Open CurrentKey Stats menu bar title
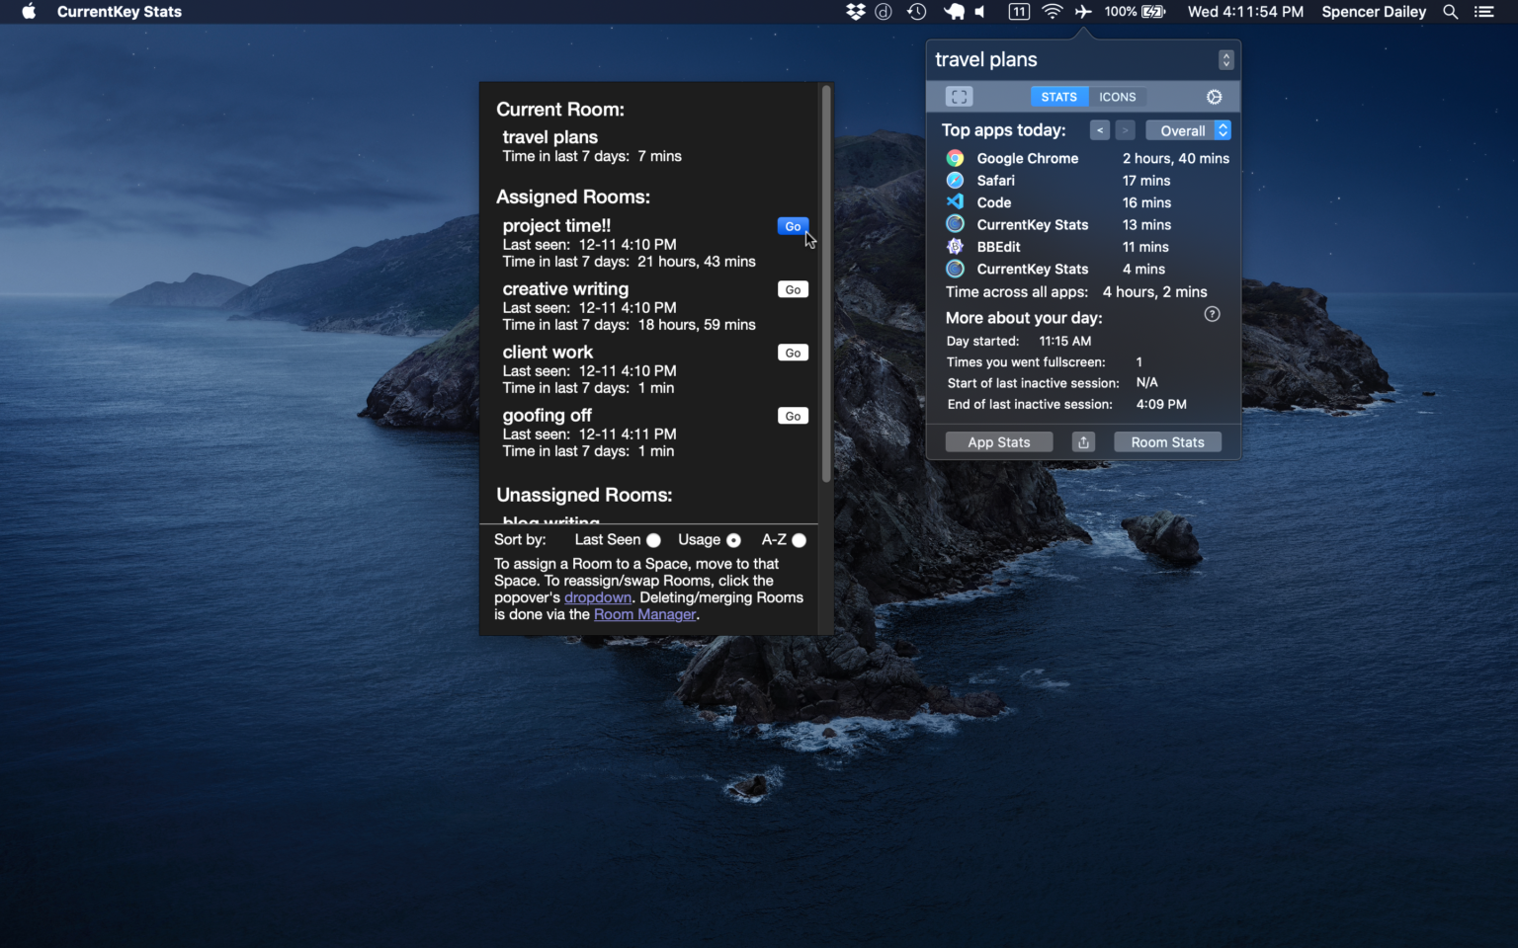 120,12
